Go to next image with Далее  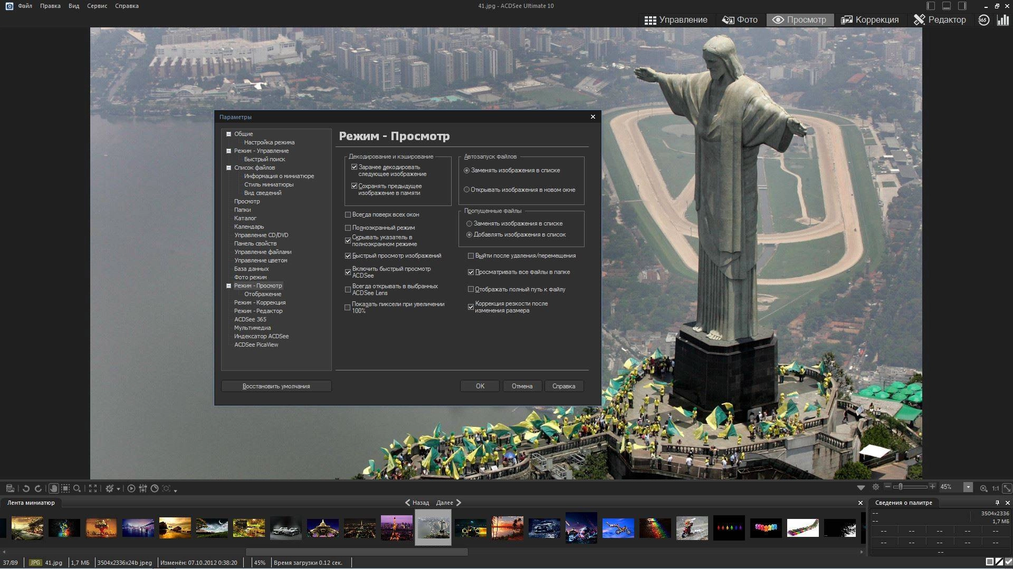point(449,503)
